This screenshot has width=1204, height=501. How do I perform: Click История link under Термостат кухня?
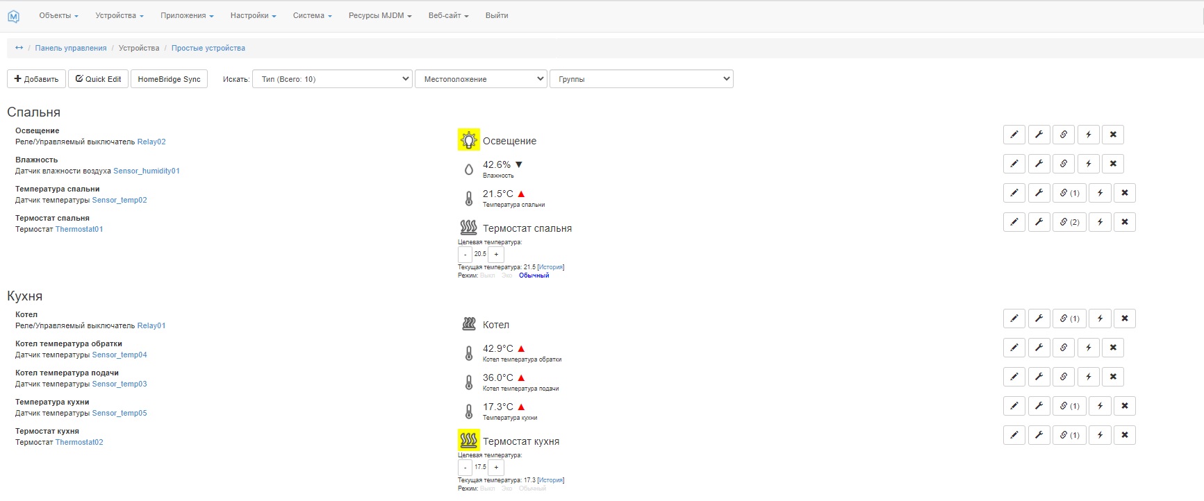click(x=550, y=480)
